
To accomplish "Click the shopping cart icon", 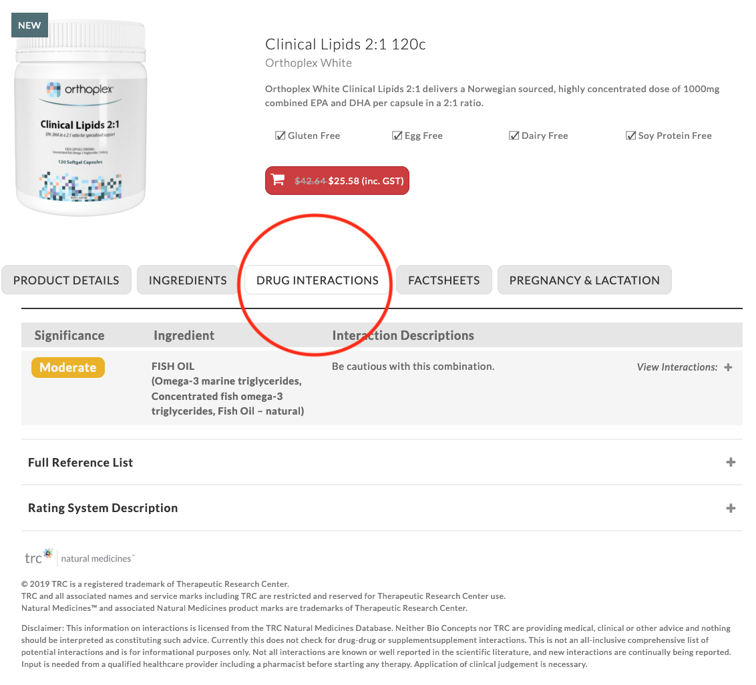I will [278, 180].
